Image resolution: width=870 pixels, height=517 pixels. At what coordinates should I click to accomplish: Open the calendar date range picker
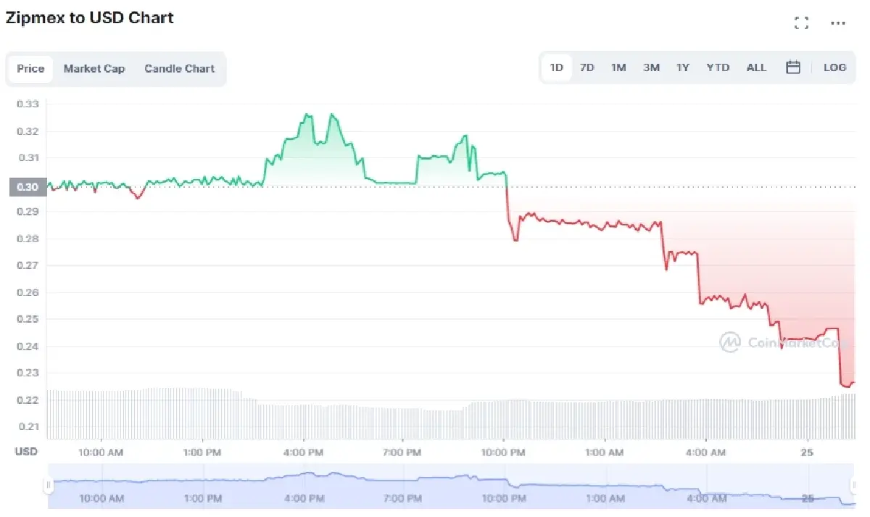pos(792,67)
